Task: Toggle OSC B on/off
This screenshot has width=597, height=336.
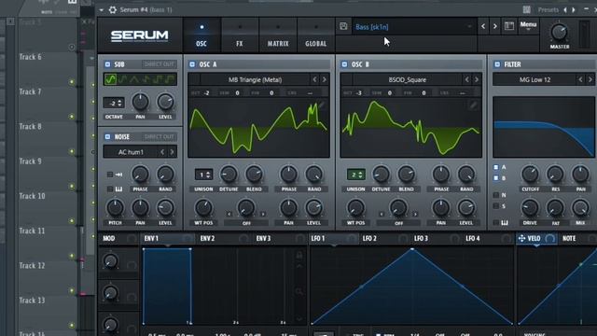Action: point(344,64)
